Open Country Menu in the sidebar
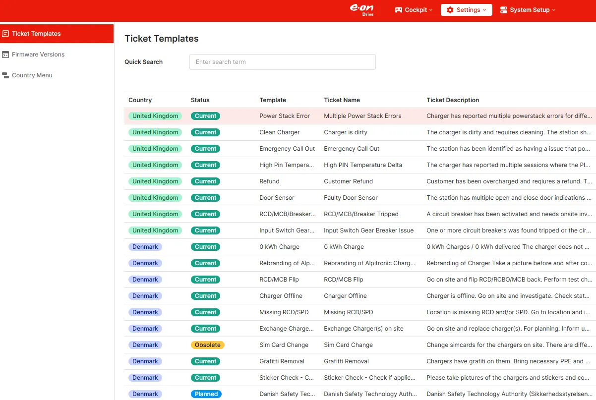 pyautogui.click(x=57, y=75)
